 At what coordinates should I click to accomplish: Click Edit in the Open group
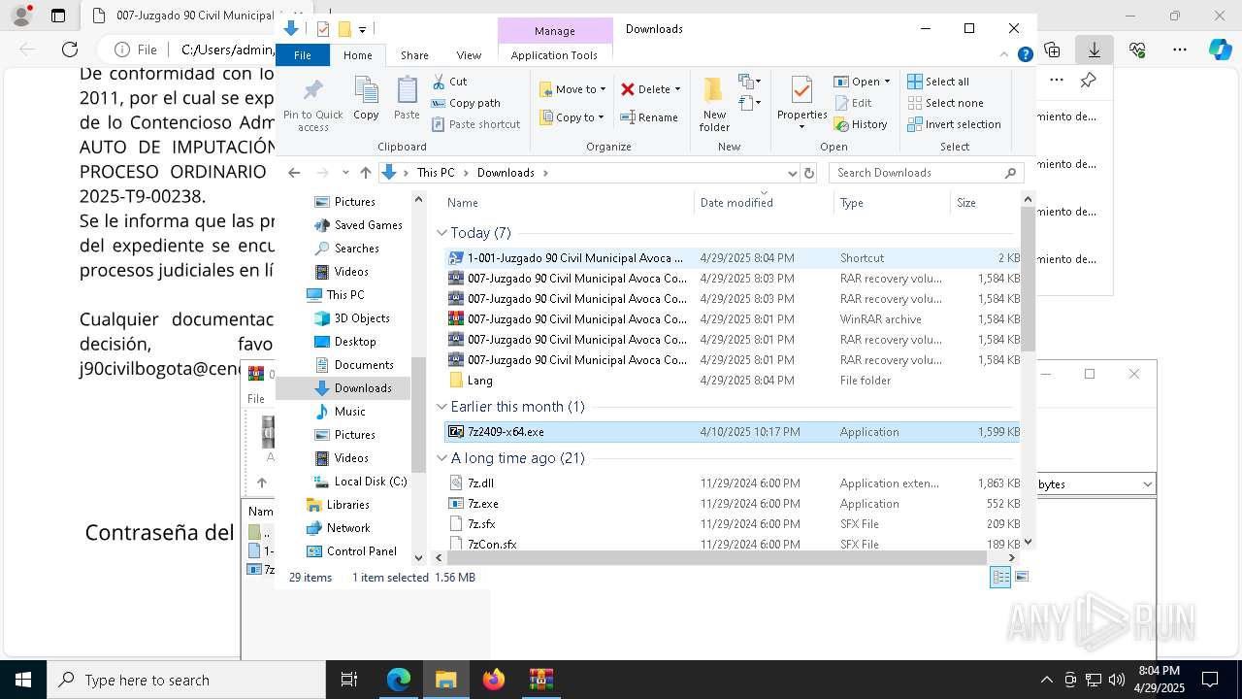(853, 103)
